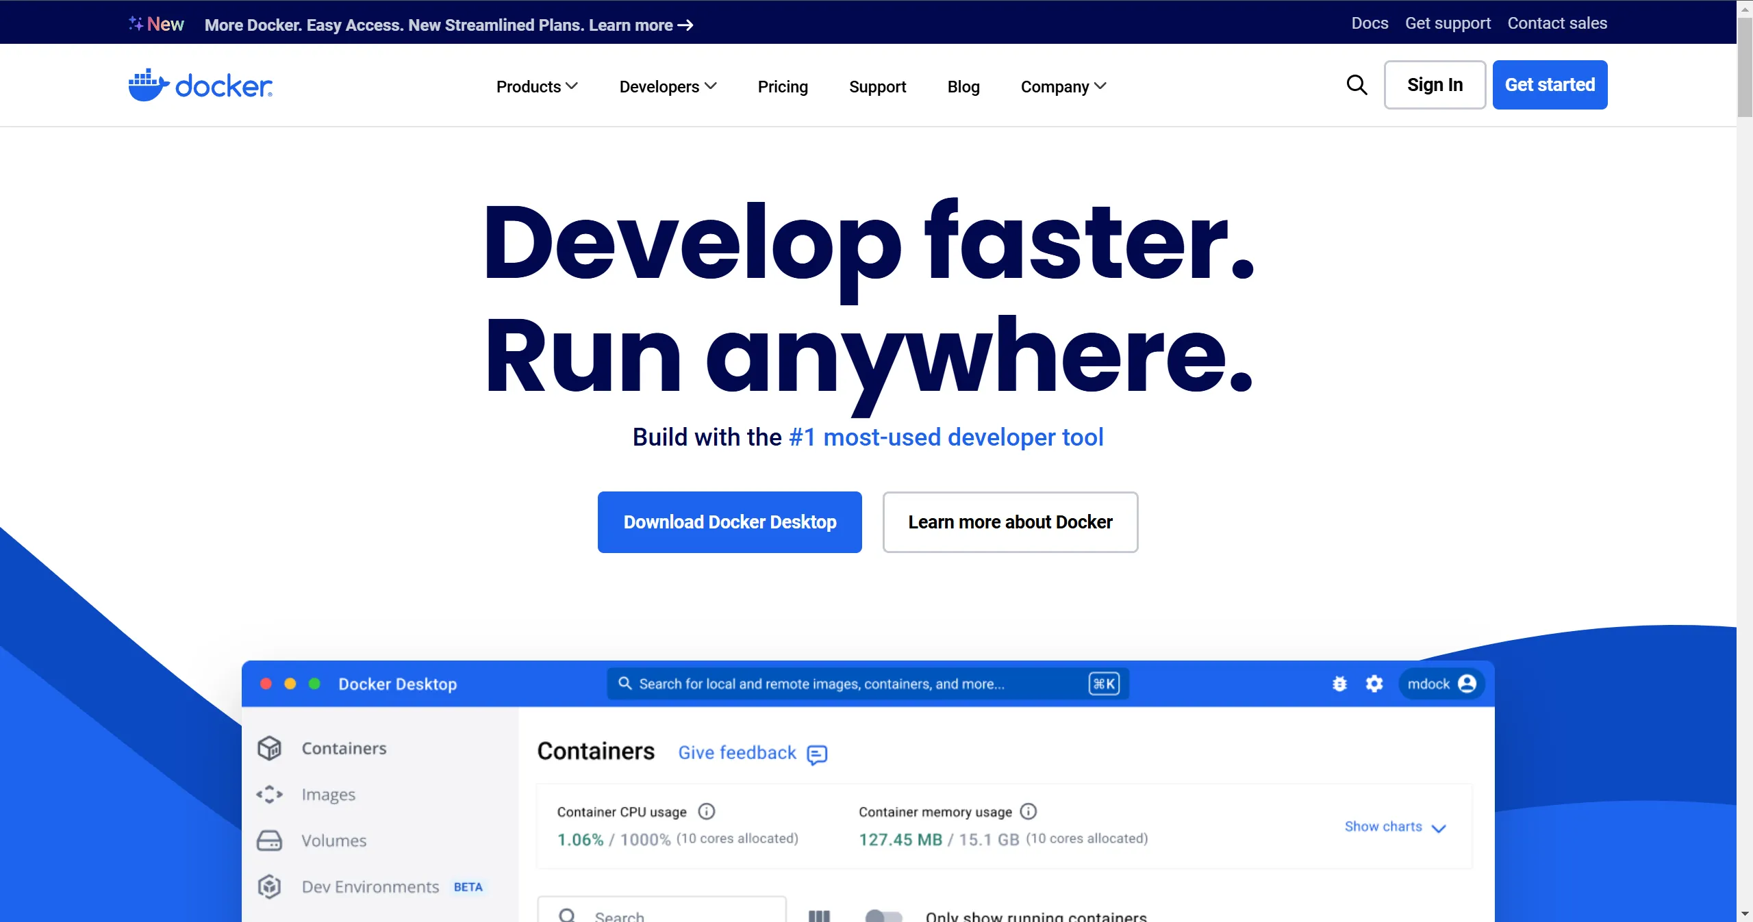Expand the Developers dropdown menu
The image size is (1753, 922).
(668, 86)
